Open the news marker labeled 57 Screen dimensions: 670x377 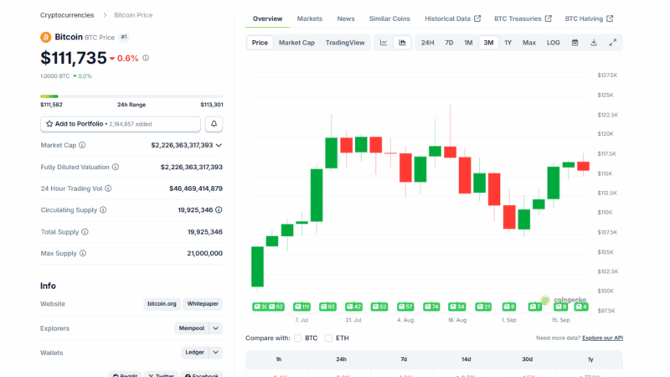point(405,307)
